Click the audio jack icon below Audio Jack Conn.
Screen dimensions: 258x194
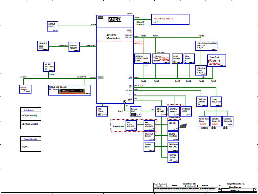204,128
